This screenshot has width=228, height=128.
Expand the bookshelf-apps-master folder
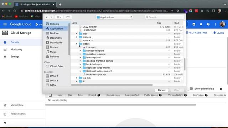(80, 68)
